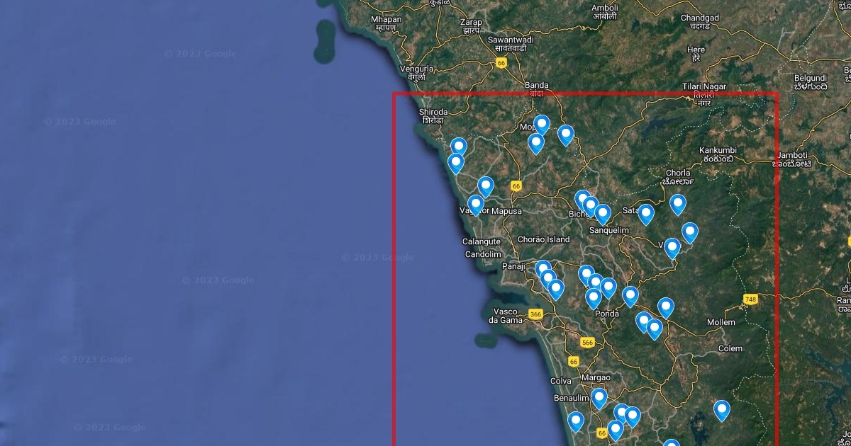Click the highway 366 shield near Vasco da Gama
The width and height of the screenshot is (851, 446).
point(535,314)
